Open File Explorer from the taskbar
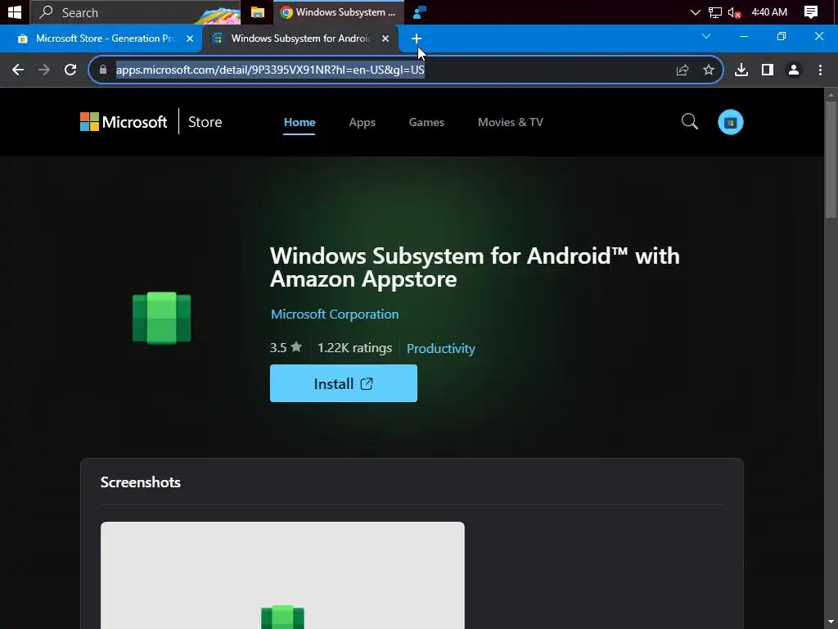 (258, 11)
